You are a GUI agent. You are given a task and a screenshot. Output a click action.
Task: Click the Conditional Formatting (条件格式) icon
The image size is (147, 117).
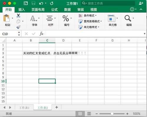[80, 16]
